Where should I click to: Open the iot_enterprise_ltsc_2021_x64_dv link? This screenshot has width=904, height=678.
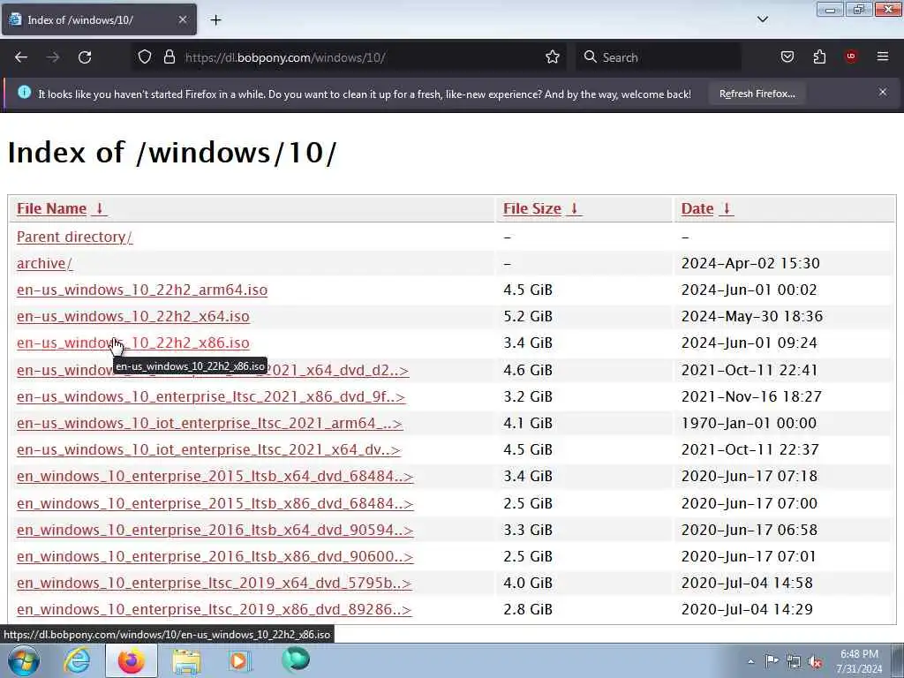208,450
